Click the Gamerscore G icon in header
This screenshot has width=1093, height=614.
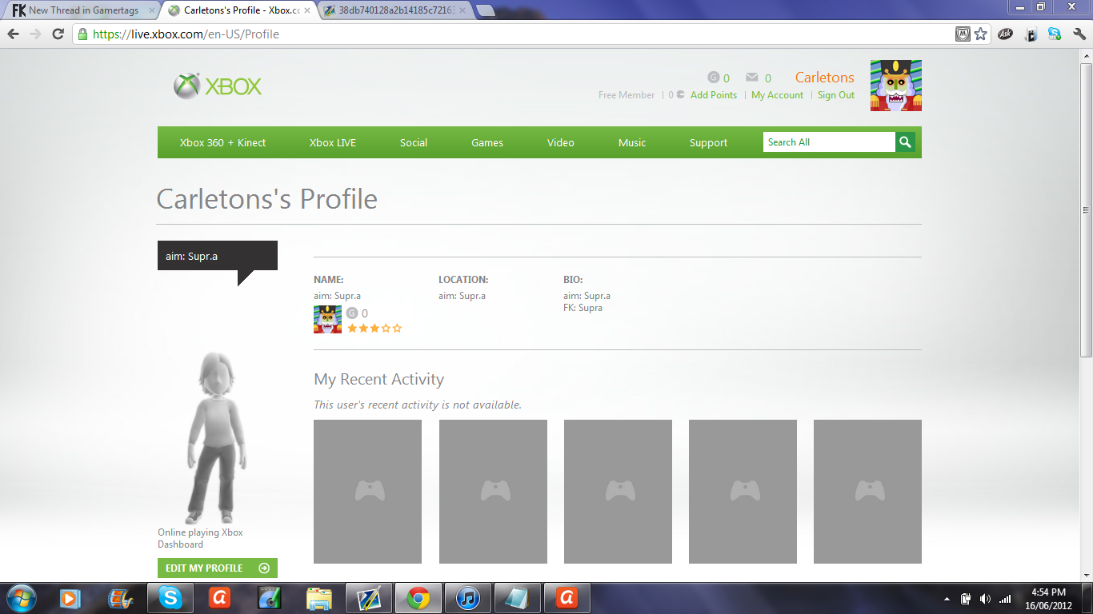tap(714, 78)
